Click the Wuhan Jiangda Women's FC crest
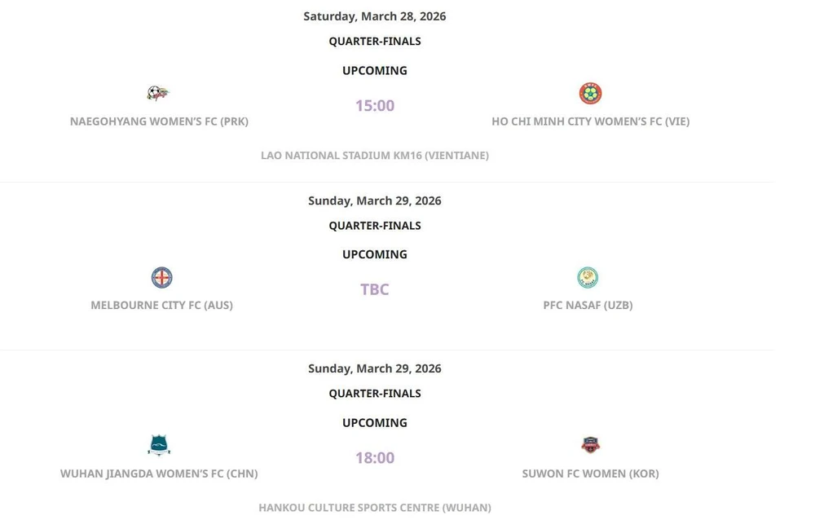Screen dimensions: 815x520 (159, 445)
